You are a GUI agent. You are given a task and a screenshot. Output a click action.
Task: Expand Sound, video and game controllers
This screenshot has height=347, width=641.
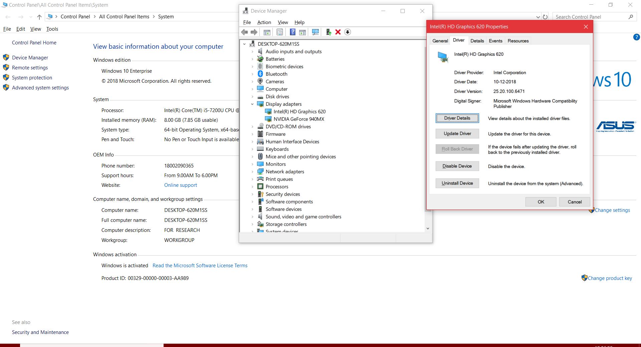click(252, 217)
